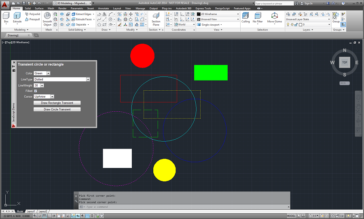
Task: Click the Culling selection icon
Action: [x=245, y=18]
